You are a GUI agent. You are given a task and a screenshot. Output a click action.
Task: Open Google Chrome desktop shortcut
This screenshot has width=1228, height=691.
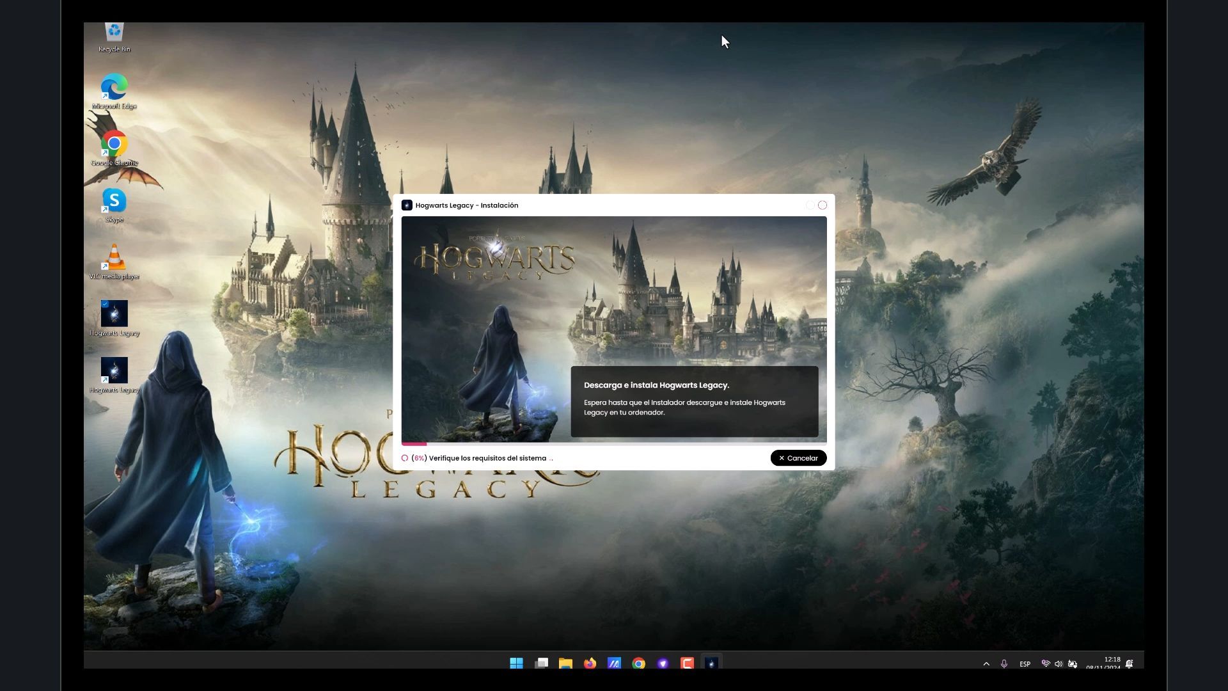(x=114, y=148)
